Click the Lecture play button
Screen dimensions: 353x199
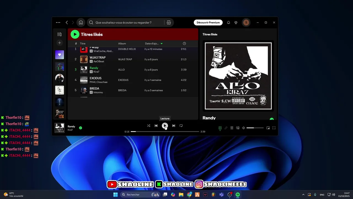165,125
